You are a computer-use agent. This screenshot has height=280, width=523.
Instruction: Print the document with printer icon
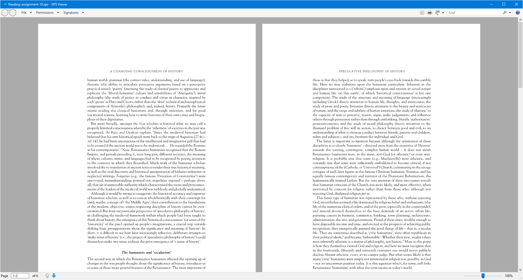pos(430,13)
